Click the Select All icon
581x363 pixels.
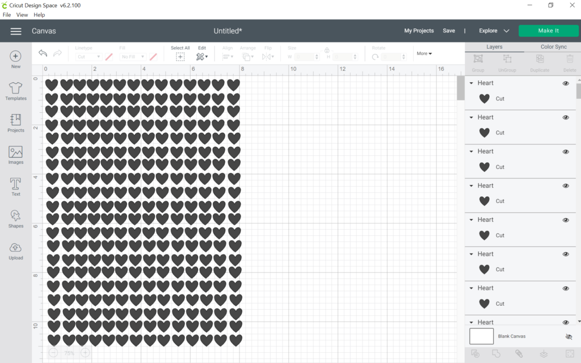[x=180, y=57]
